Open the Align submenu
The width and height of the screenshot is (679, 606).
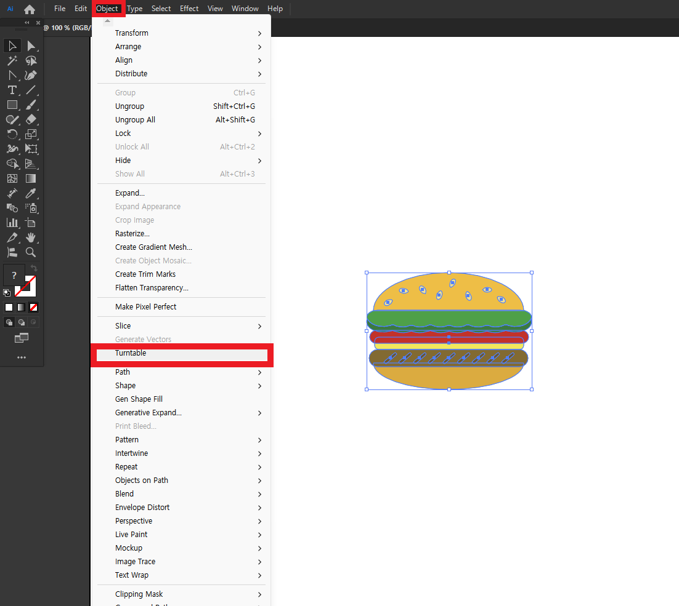pyautogui.click(x=181, y=60)
